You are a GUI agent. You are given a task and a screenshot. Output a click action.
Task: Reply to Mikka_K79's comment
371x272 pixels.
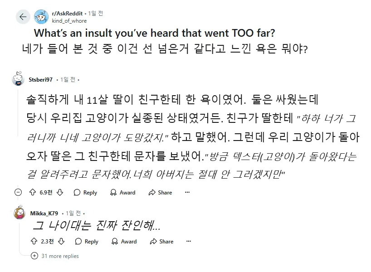[x=87, y=242]
